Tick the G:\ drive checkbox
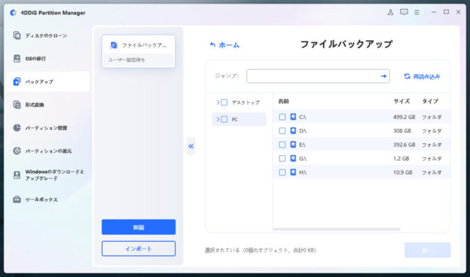The image size is (470, 277). pos(282,158)
